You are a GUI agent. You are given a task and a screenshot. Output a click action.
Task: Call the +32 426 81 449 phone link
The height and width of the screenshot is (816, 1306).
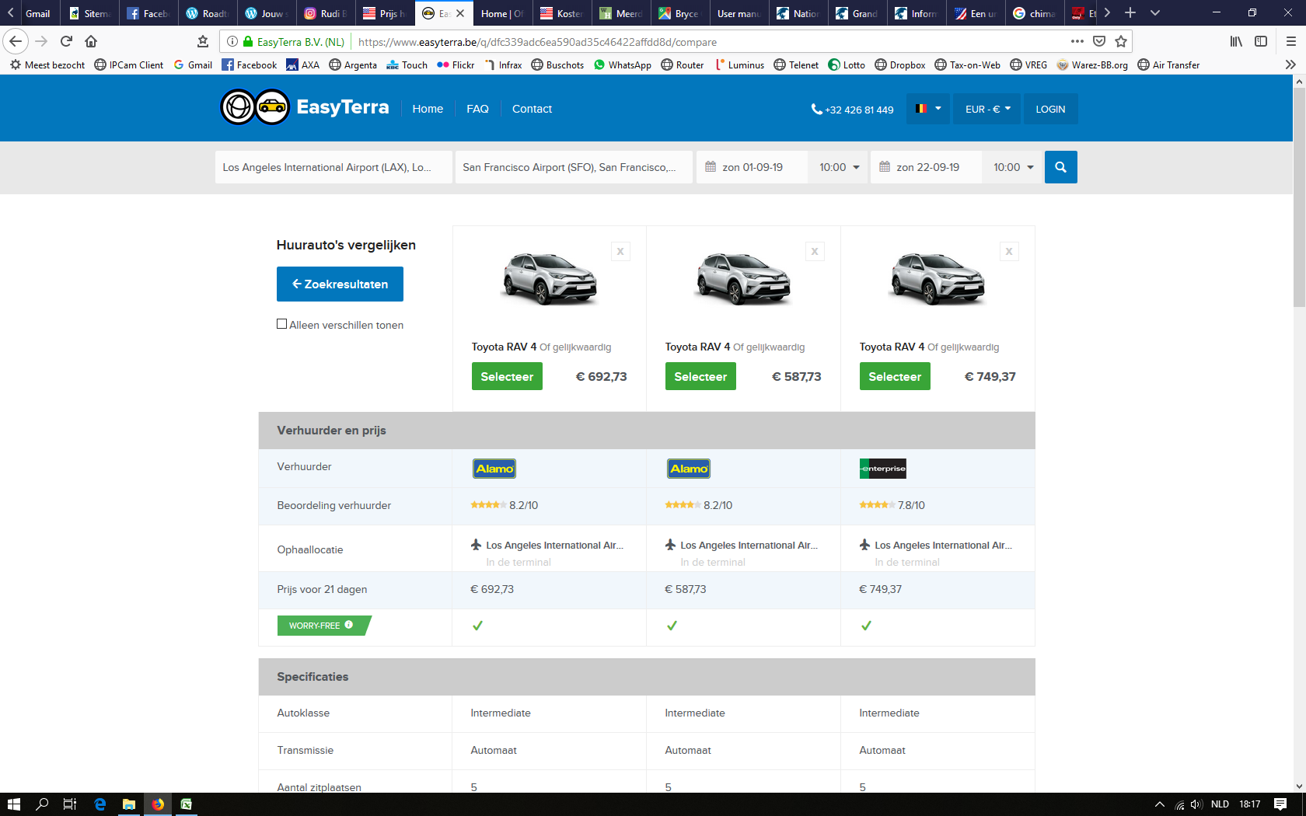pyautogui.click(x=853, y=110)
